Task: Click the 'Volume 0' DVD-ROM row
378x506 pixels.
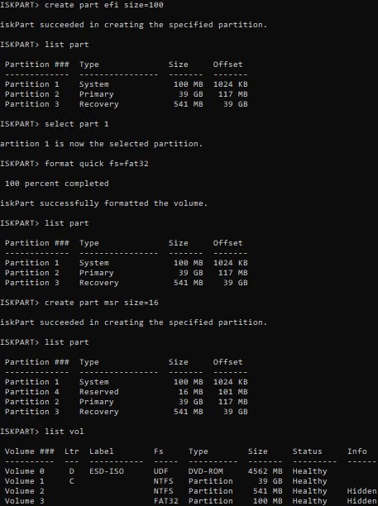Action: (166, 471)
